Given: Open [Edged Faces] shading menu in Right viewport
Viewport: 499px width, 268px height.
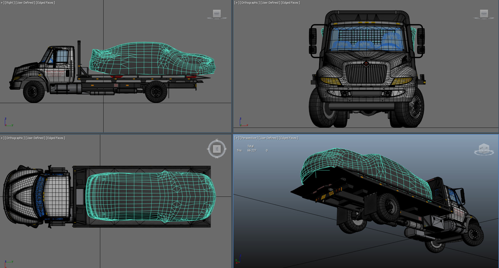Looking at the screenshot, I should pyautogui.click(x=45, y=3).
